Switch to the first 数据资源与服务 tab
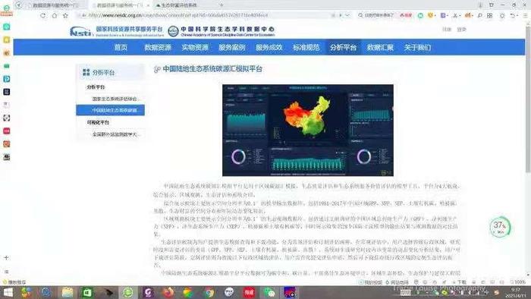Image resolution: width=531 pixels, height=299 pixels. click(x=54, y=5)
